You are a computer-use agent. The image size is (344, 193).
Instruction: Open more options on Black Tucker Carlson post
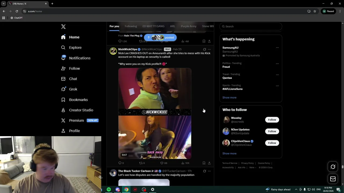click(x=209, y=171)
